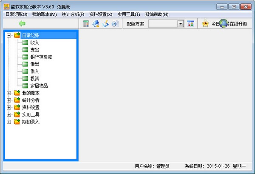Open the calculator tool icon
255x174 pixels.
tap(86, 24)
